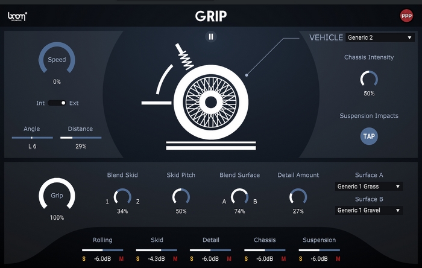Click the red PPP badge icon
This screenshot has height=268, width=422.
coord(406,16)
